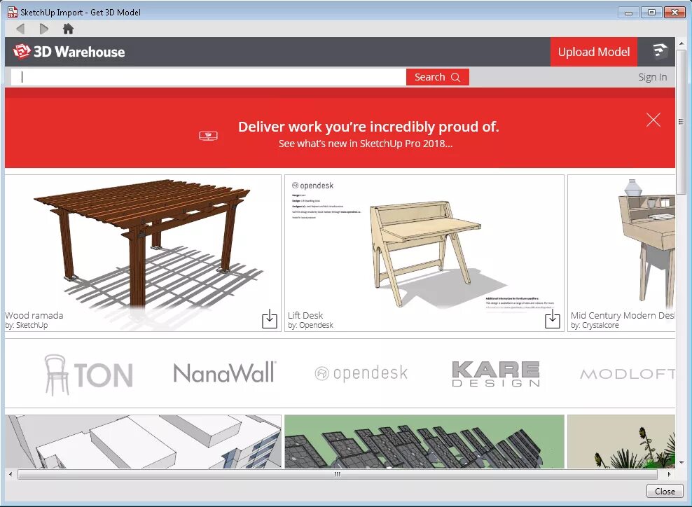Open the opendesk brand logo

[x=361, y=373]
